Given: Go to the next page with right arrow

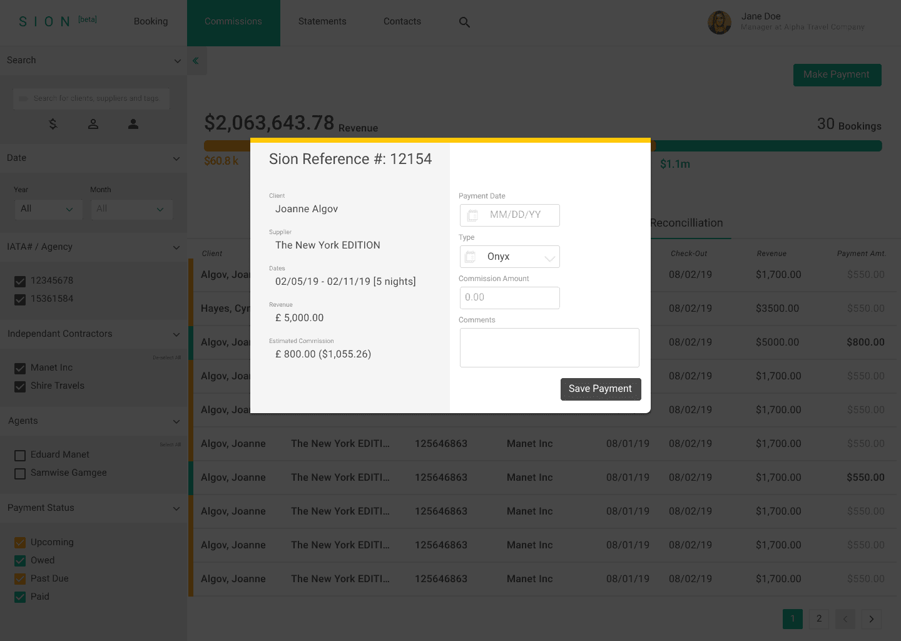Looking at the screenshot, I should coord(872,619).
